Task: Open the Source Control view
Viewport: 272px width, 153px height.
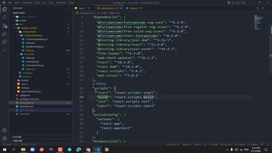Action: tap(5, 25)
